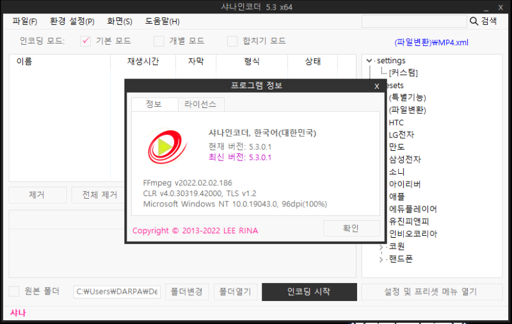The width and height of the screenshot is (512, 324).
Task: Enable the 합치기 모드 checkbox
Action: 232,41
